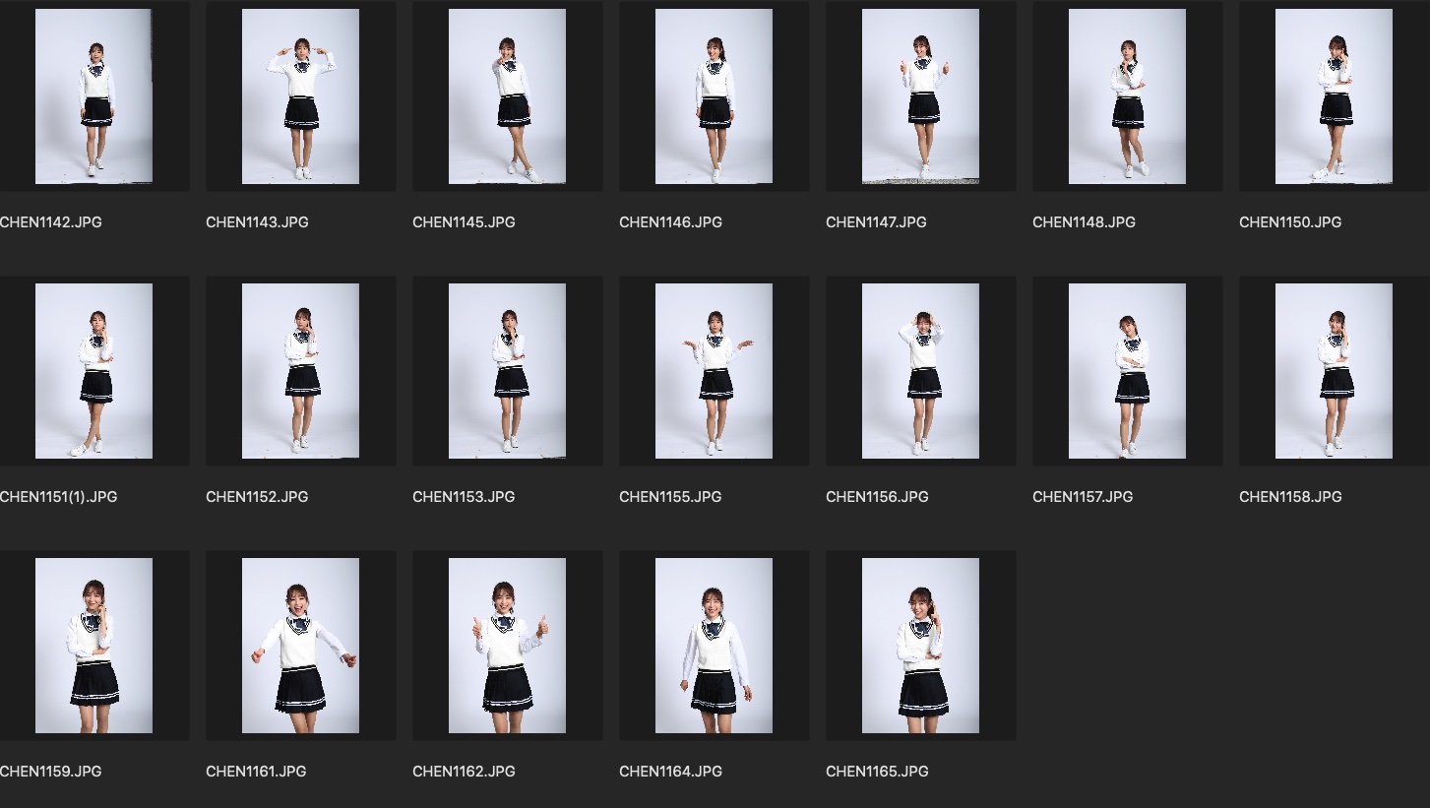Click the CHEN1153.JPG file name label
This screenshot has height=808, width=1430.
tap(464, 497)
